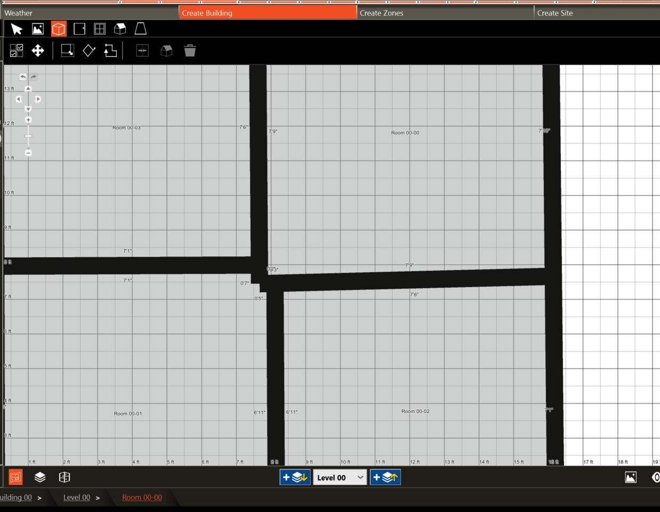Click the zoom slider handle
660x512 pixels.
coord(28,136)
